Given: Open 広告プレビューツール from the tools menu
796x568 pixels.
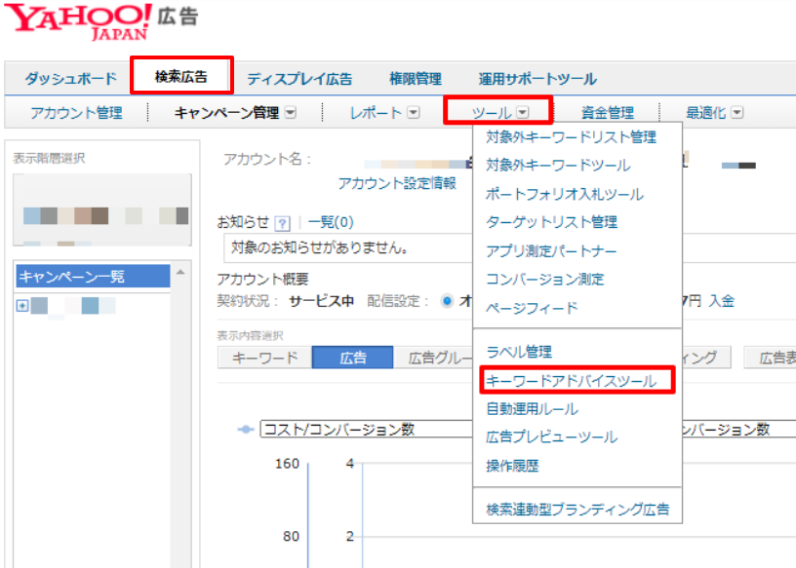Looking at the screenshot, I should (551, 436).
